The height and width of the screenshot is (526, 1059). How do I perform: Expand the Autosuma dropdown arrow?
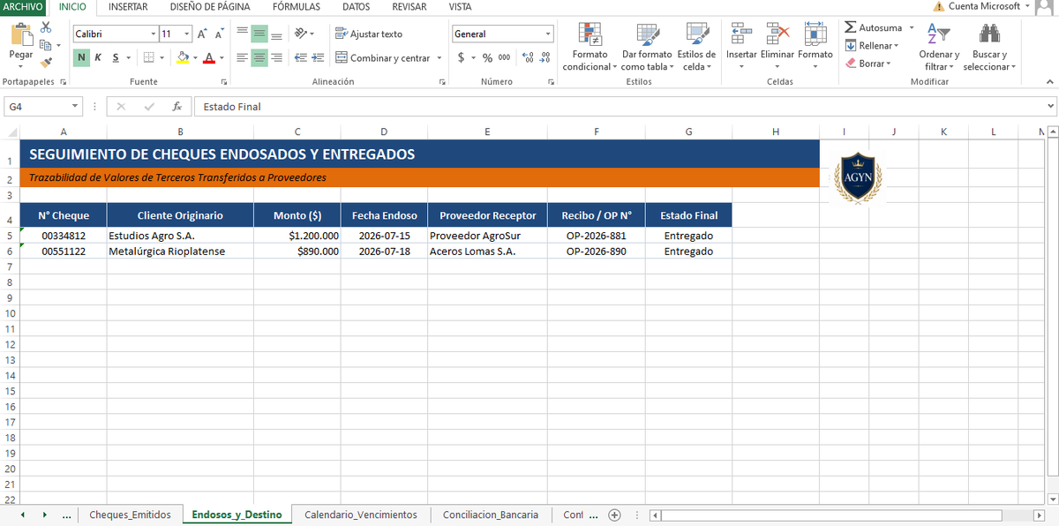[x=911, y=27]
